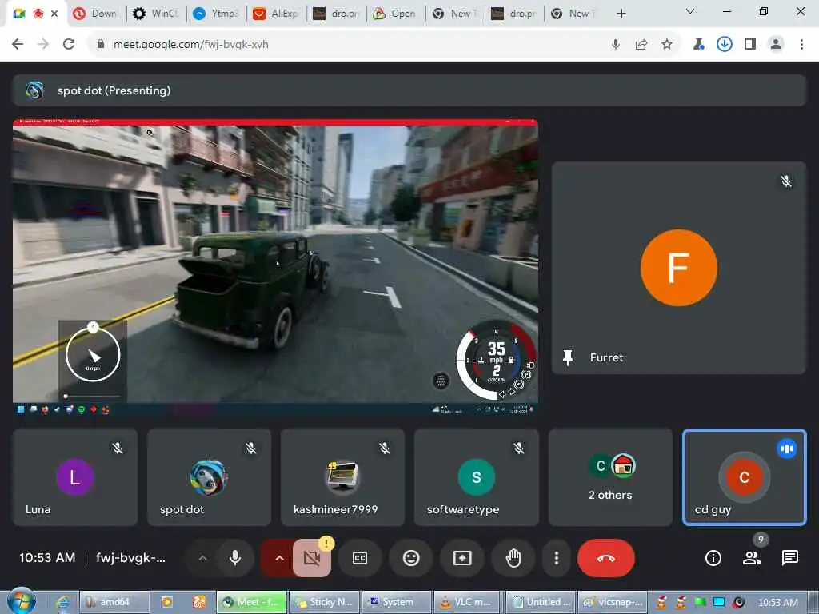Switch to the Open tab

(395, 14)
